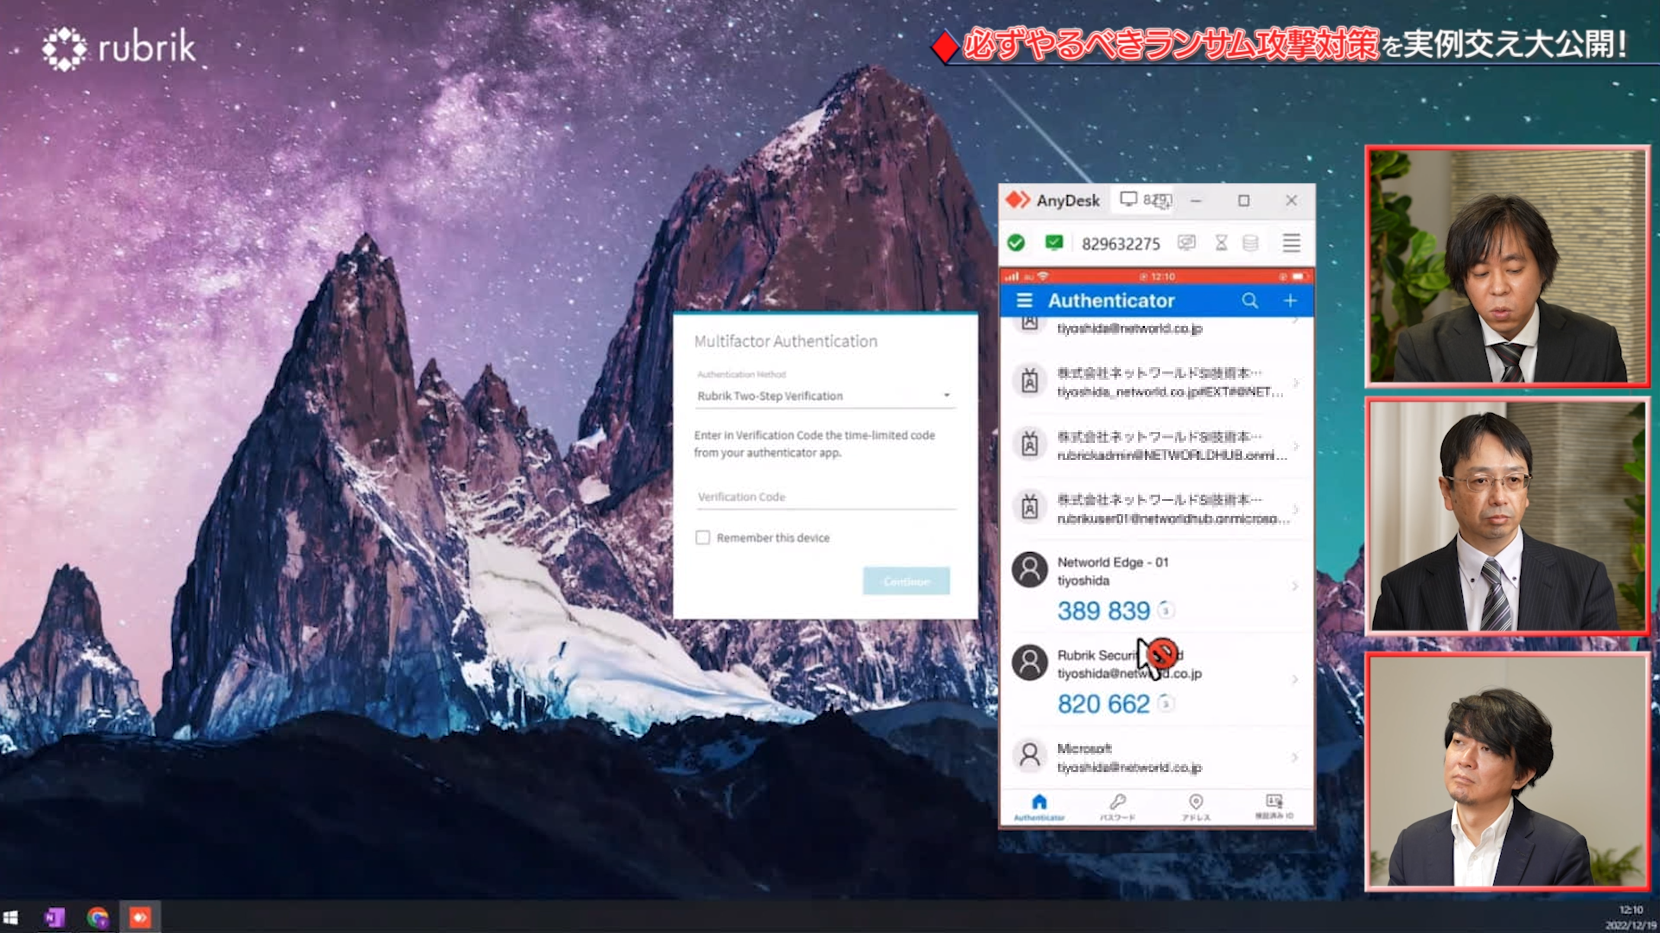
Task: Open the Authentication Method dropdown
Action: point(825,395)
